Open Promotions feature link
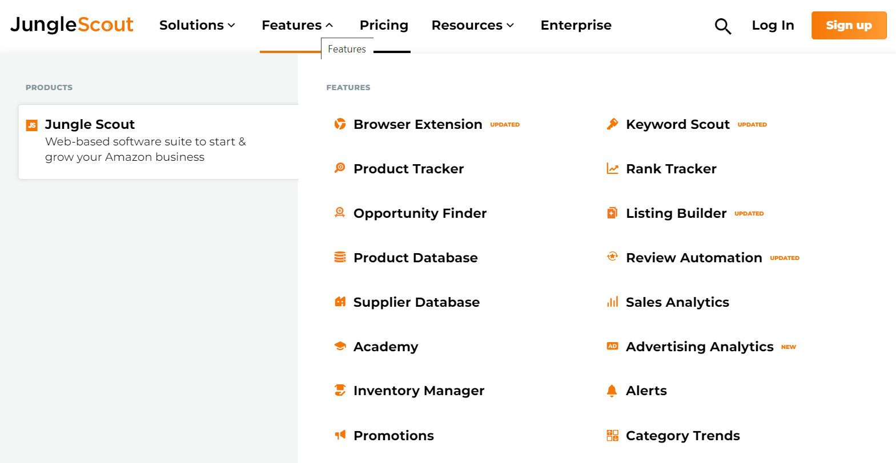896x463 pixels. 393,436
